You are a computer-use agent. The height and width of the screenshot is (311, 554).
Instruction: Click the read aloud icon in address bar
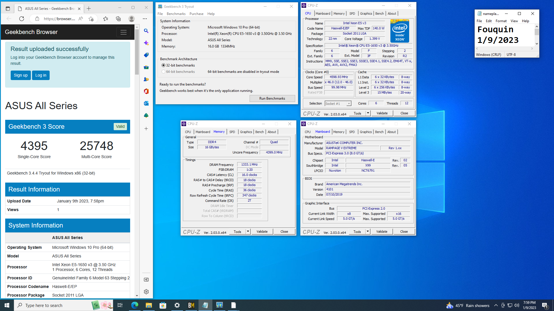click(x=81, y=19)
